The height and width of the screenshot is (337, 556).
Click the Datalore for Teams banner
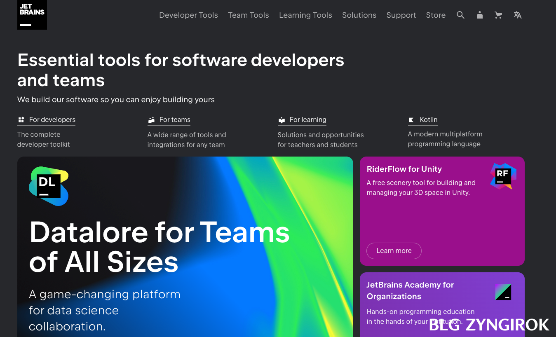185,247
